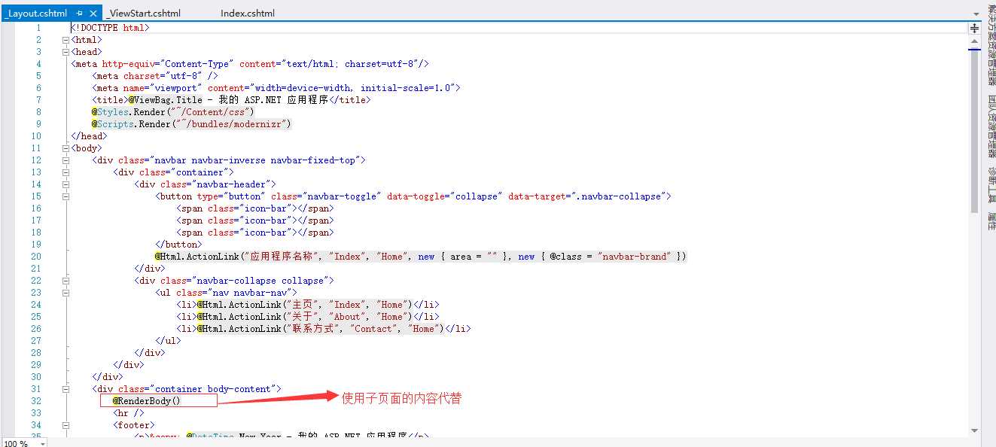The width and height of the screenshot is (996, 447).
Task: Click the </head> closing tag
Action: pos(89,136)
